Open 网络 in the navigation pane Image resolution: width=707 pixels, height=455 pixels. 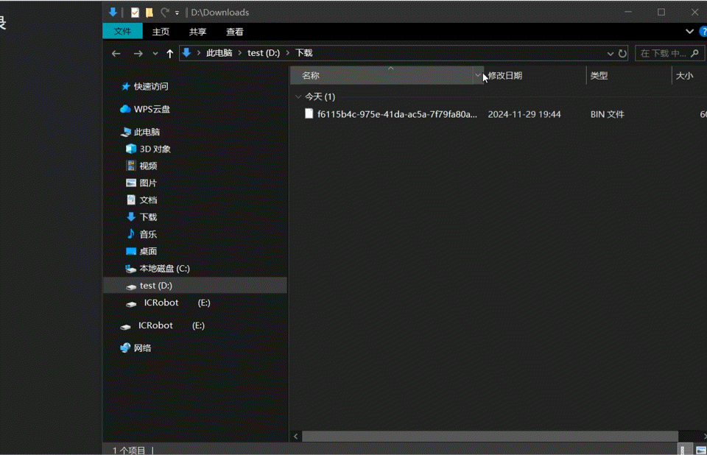142,348
